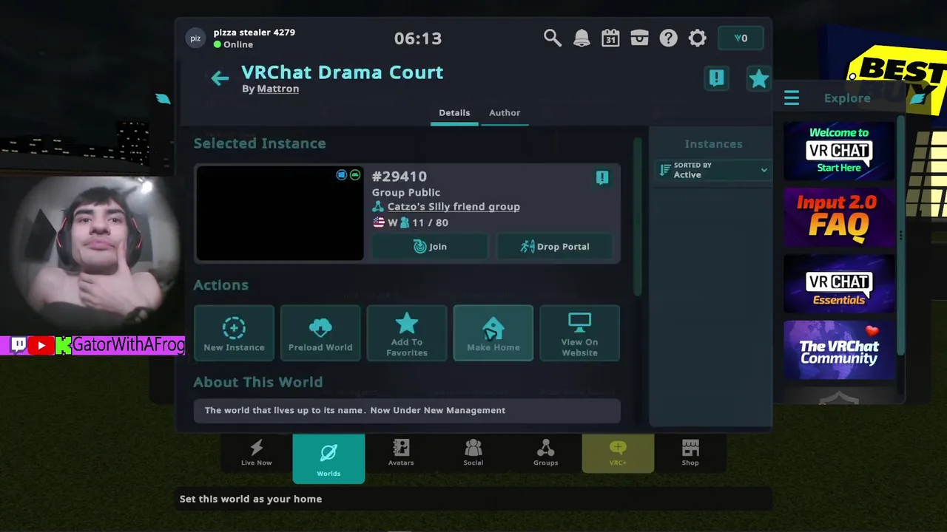This screenshot has height=532, width=947.
Task: Open Sorted By Active dropdown
Action: [x=713, y=171]
